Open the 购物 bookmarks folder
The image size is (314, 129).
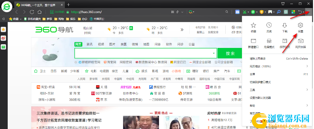click(x=59, y=19)
